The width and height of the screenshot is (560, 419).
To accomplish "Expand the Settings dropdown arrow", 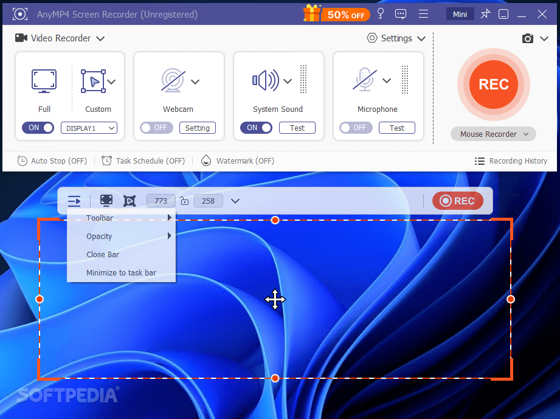I will [421, 38].
